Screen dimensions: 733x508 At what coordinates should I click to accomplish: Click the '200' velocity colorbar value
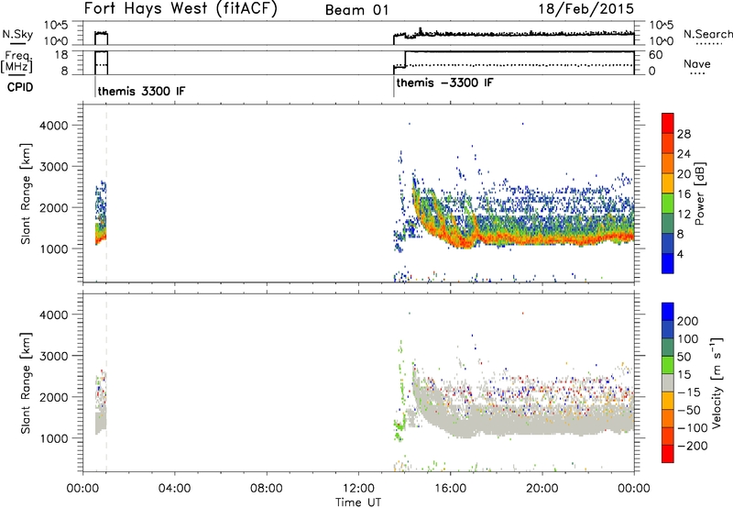688,321
